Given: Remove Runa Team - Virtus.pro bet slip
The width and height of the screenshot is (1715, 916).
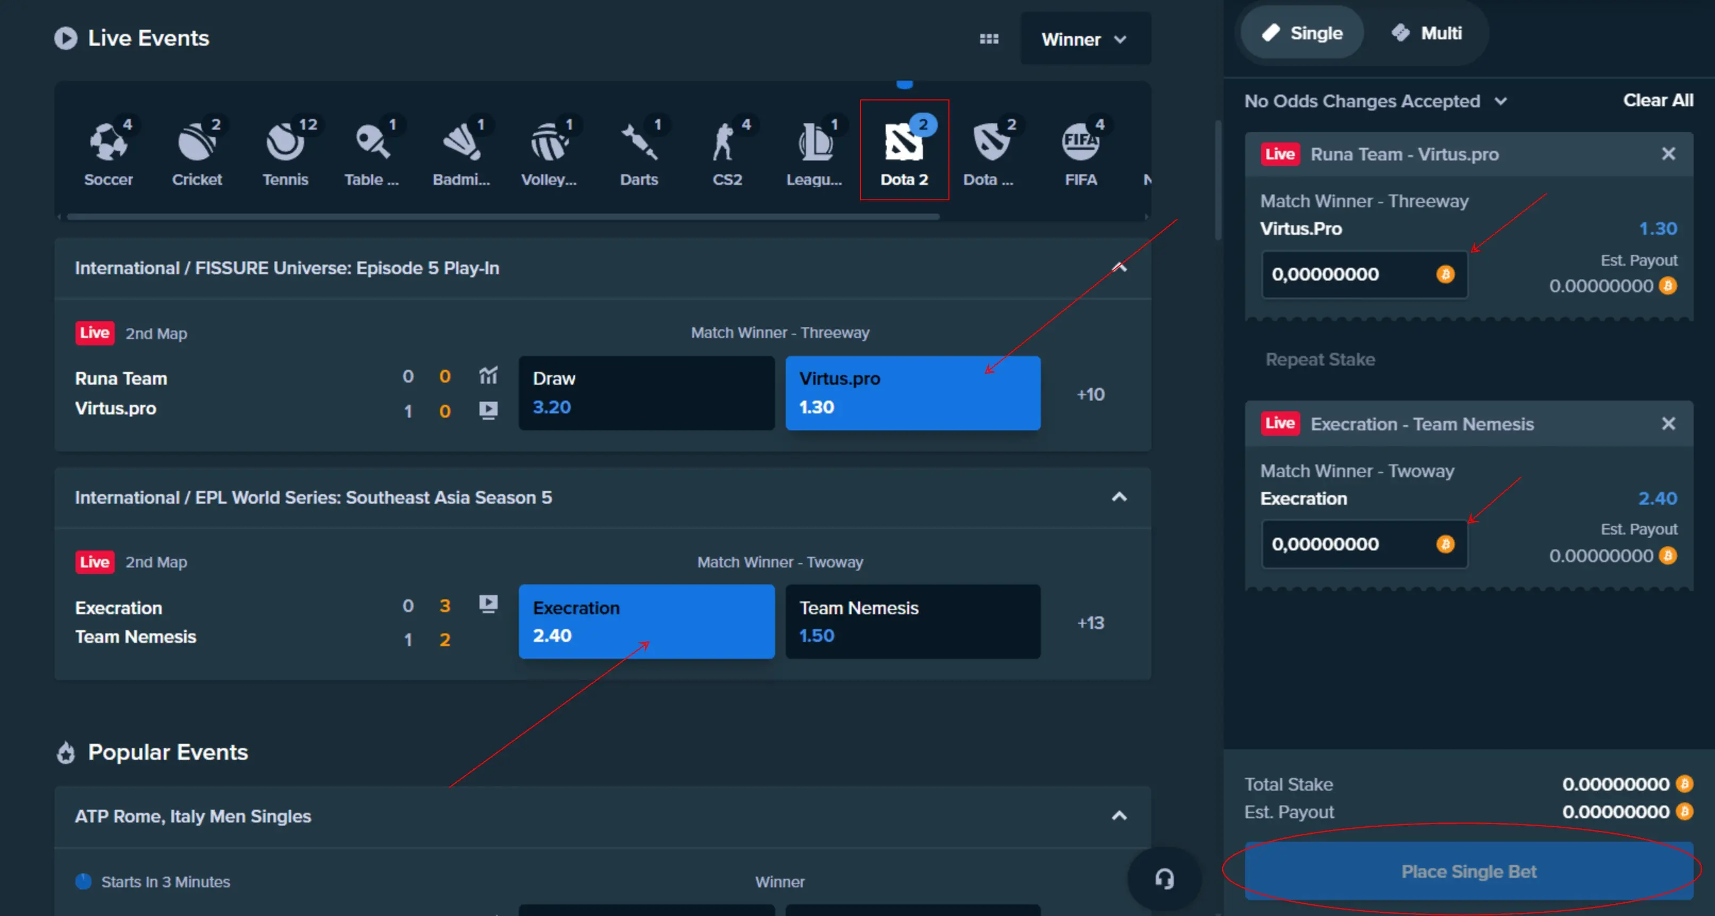Looking at the screenshot, I should point(1668,154).
